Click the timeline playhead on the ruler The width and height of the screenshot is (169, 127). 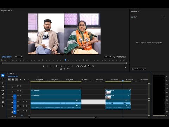tap(123, 81)
